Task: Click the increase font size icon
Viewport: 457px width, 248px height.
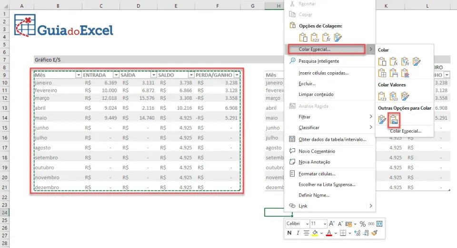Action: [332, 224]
